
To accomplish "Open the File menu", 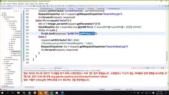I will tap(1, 4).
